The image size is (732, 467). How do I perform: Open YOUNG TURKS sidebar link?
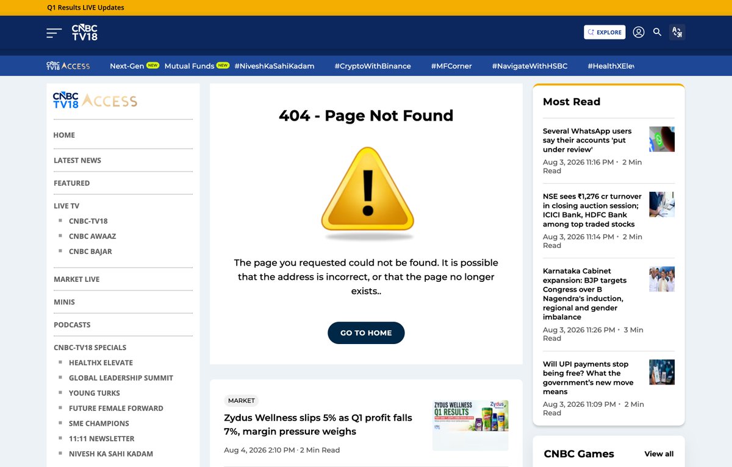pos(94,393)
